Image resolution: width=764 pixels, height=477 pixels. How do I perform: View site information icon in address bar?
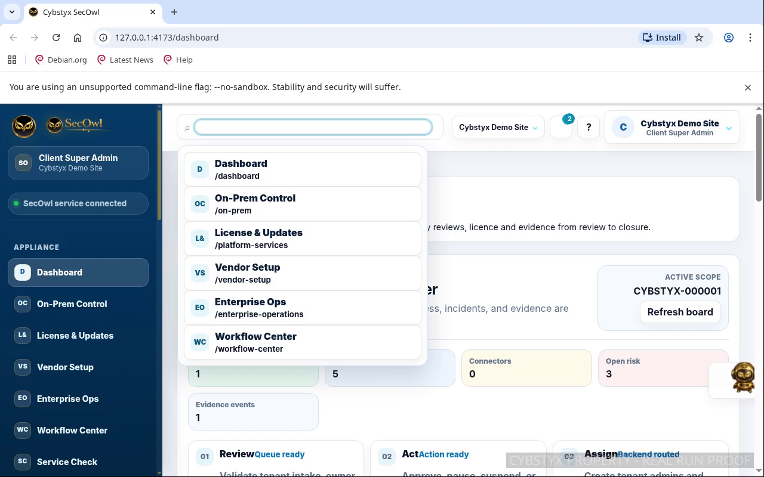(x=103, y=38)
